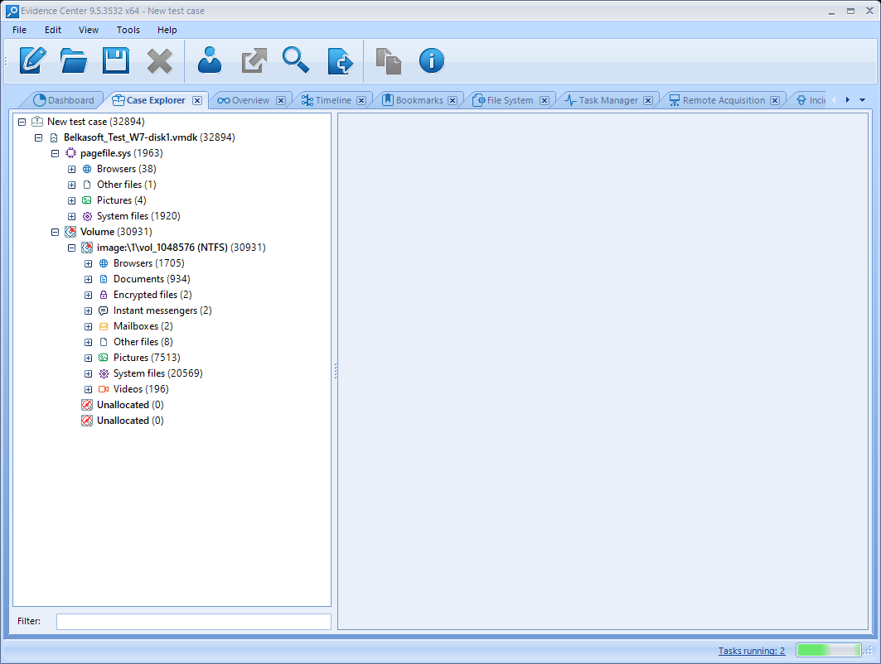Screen dimensions: 881x664
Task: Click the Copy documents toolbar icon
Action: 388,60
